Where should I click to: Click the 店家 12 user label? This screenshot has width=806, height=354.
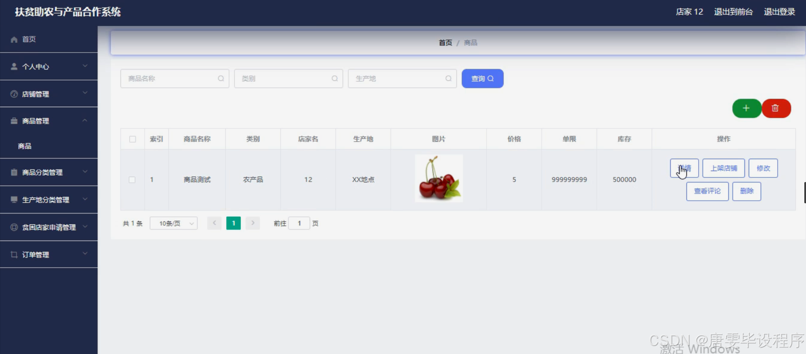coord(689,12)
